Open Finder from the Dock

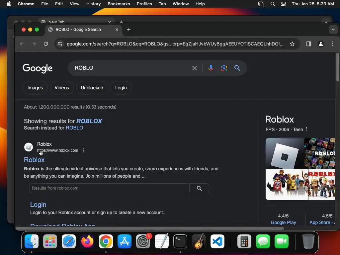pyautogui.click(x=32, y=241)
